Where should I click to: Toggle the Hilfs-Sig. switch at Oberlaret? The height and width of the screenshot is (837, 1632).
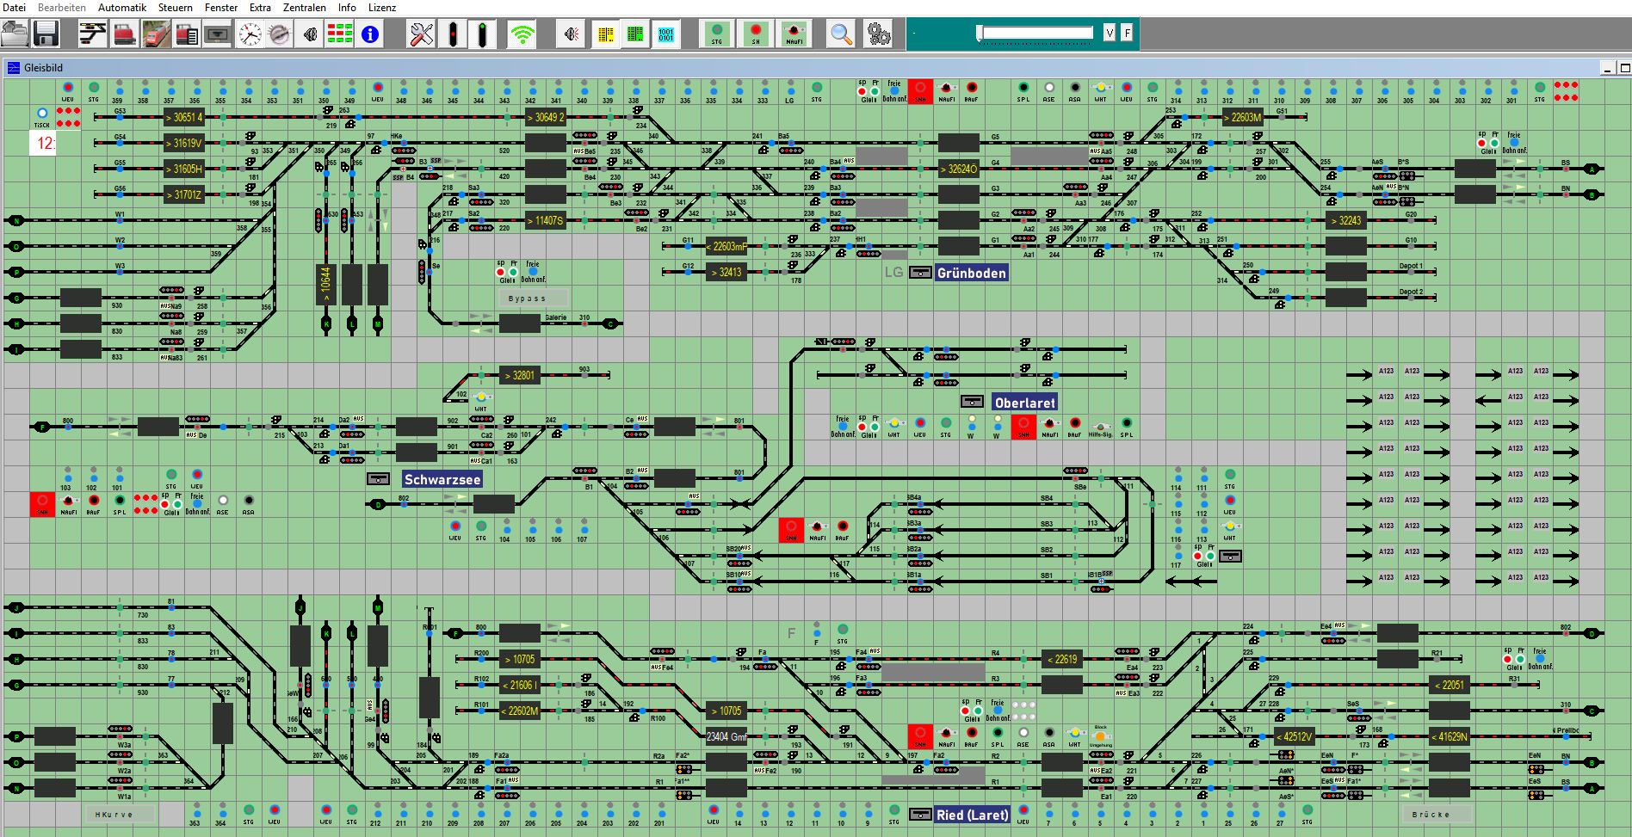click(1100, 427)
